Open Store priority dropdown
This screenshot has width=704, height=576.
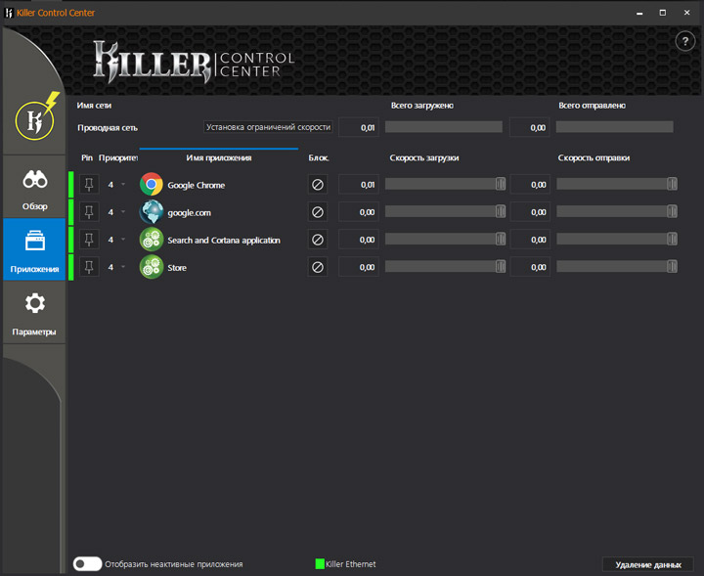[123, 267]
